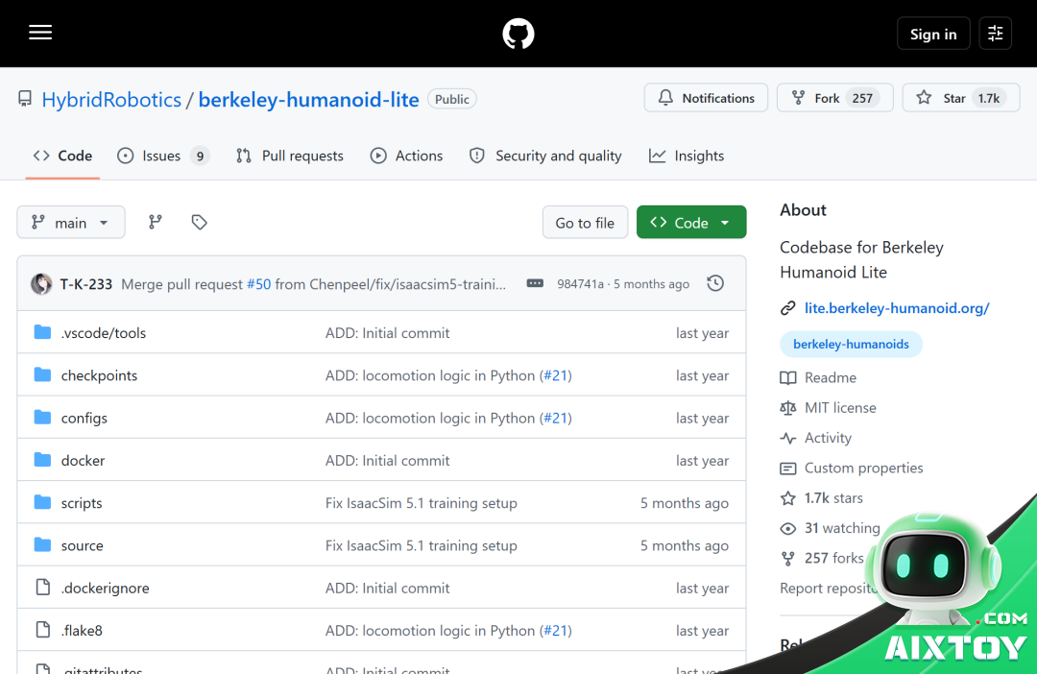Viewport: 1037px width, 674px height.
Task: Expand commit message ellipsis button
Action: coord(535,283)
